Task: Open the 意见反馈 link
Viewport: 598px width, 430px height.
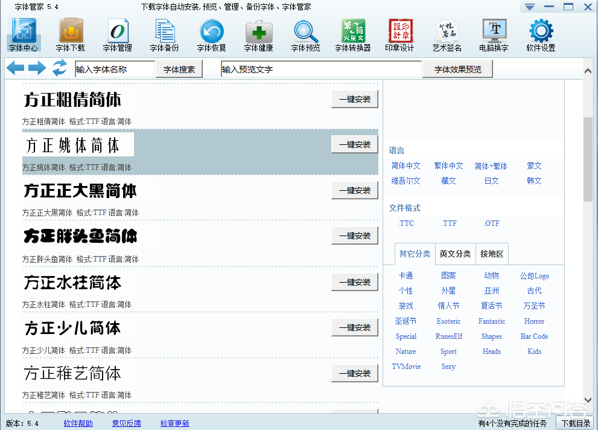Action: click(127, 423)
